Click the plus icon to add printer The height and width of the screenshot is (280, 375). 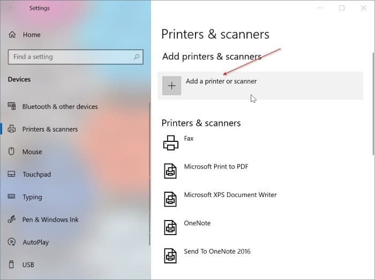click(172, 86)
